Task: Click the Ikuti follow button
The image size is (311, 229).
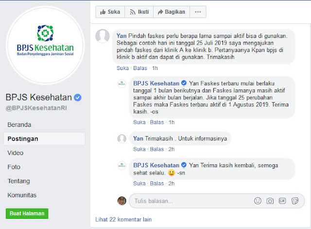Action: 139,12
